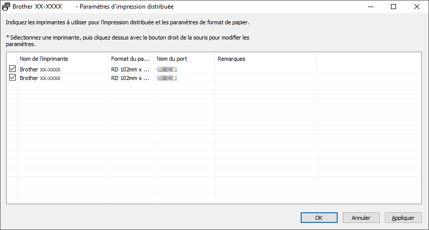429x230 pixels.
Task: Click the Nom du port column header
Action: coord(185,59)
